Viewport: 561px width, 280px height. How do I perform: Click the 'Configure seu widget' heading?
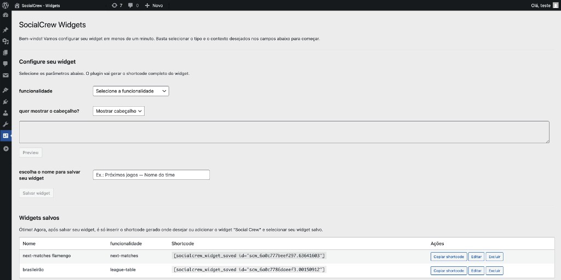click(x=47, y=62)
